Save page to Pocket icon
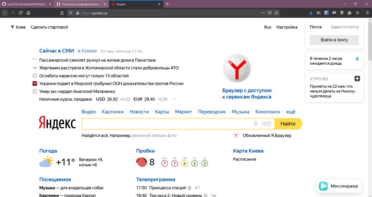Viewport: 372px width, 197px height. pos(270,13)
